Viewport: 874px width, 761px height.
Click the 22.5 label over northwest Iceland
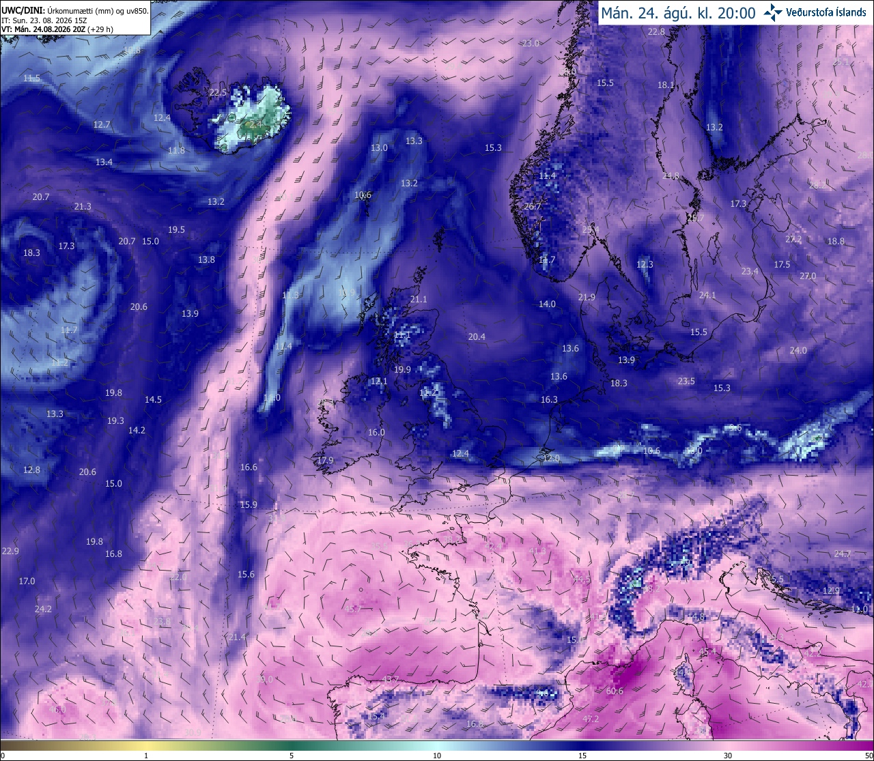coord(218,92)
